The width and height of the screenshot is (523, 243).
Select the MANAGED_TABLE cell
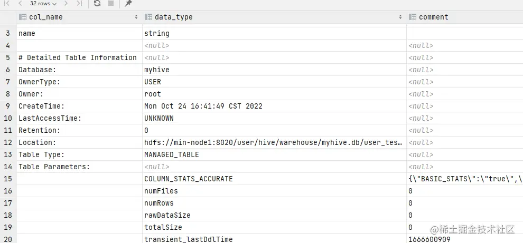[x=172, y=154]
